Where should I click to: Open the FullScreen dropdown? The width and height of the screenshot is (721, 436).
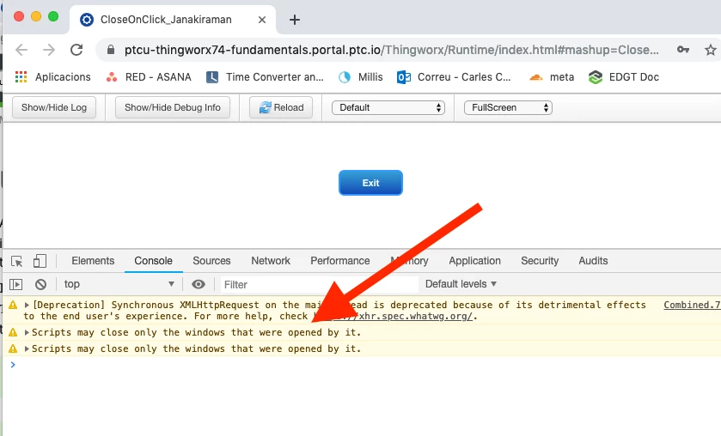coord(508,107)
